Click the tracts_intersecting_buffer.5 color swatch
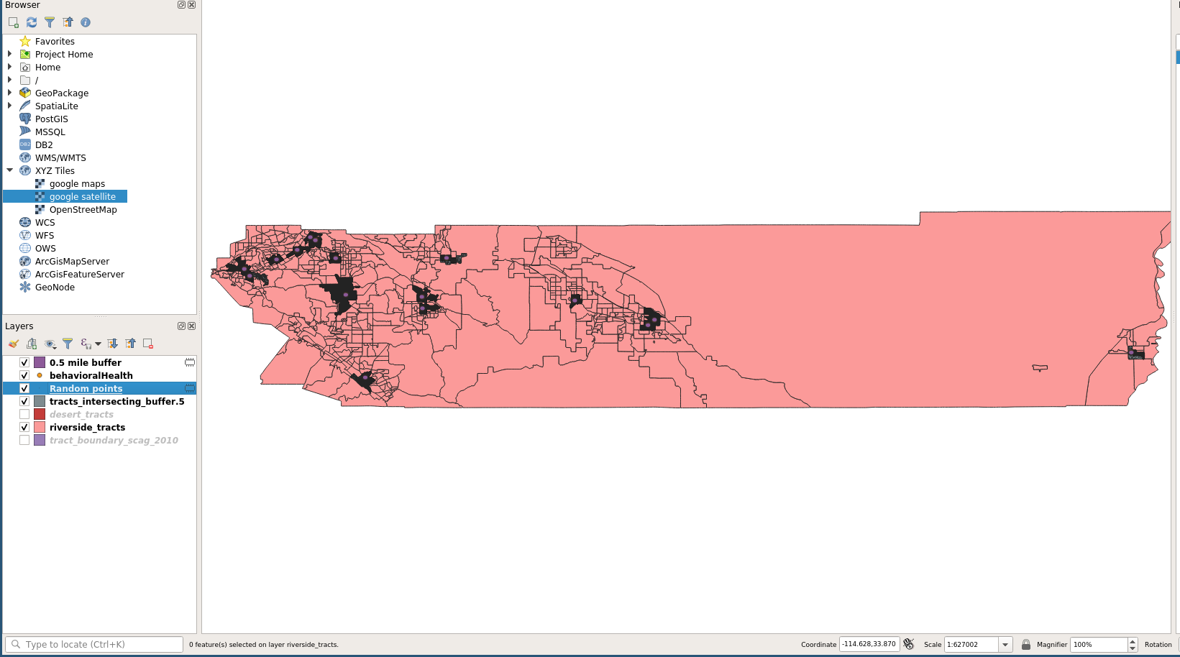 (x=40, y=402)
